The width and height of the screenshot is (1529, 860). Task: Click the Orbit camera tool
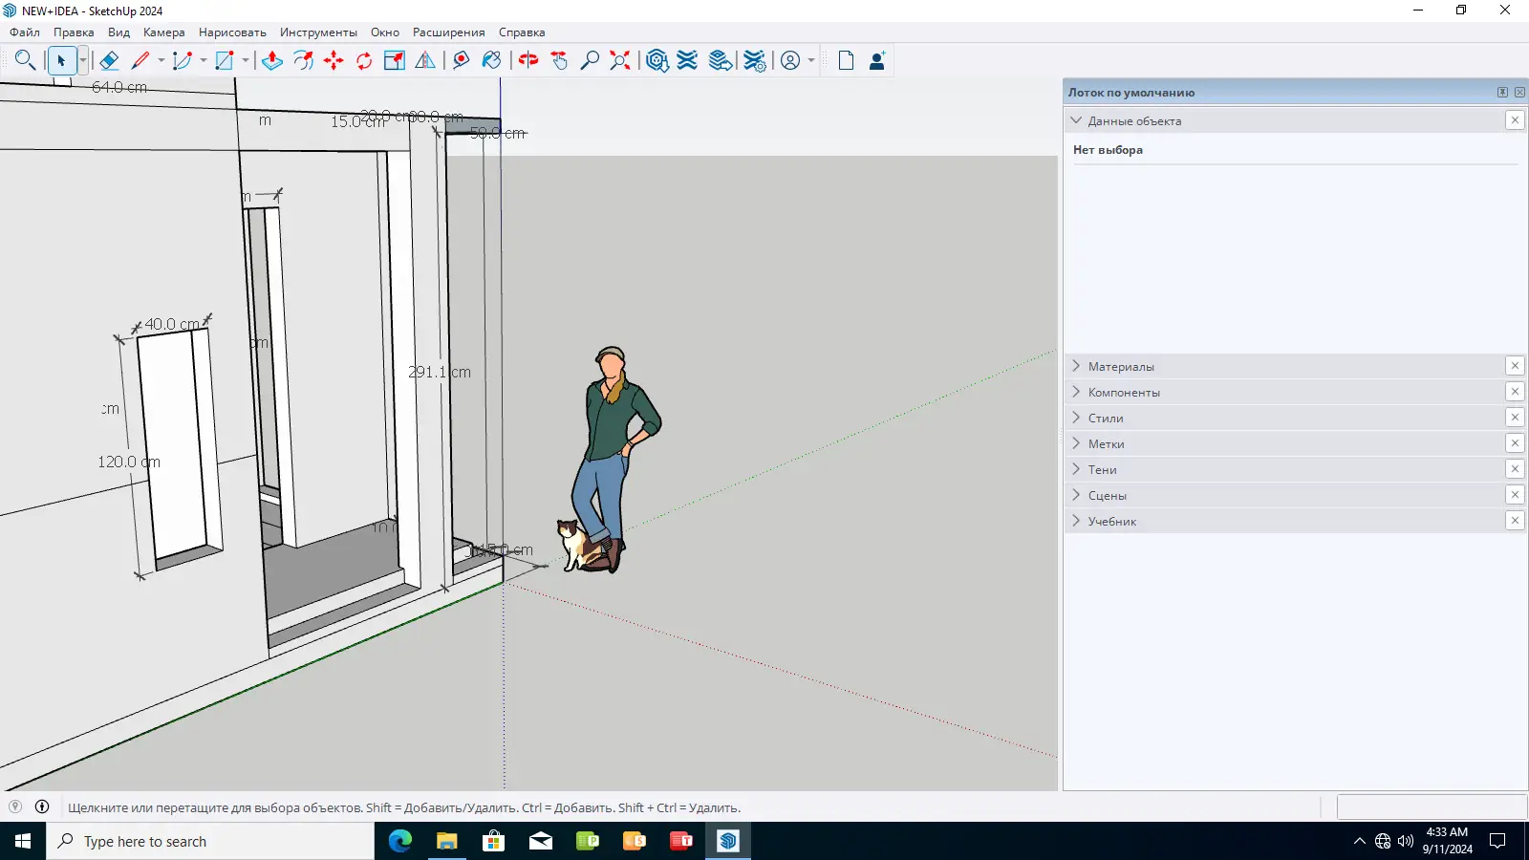click(x=528, y=61)
